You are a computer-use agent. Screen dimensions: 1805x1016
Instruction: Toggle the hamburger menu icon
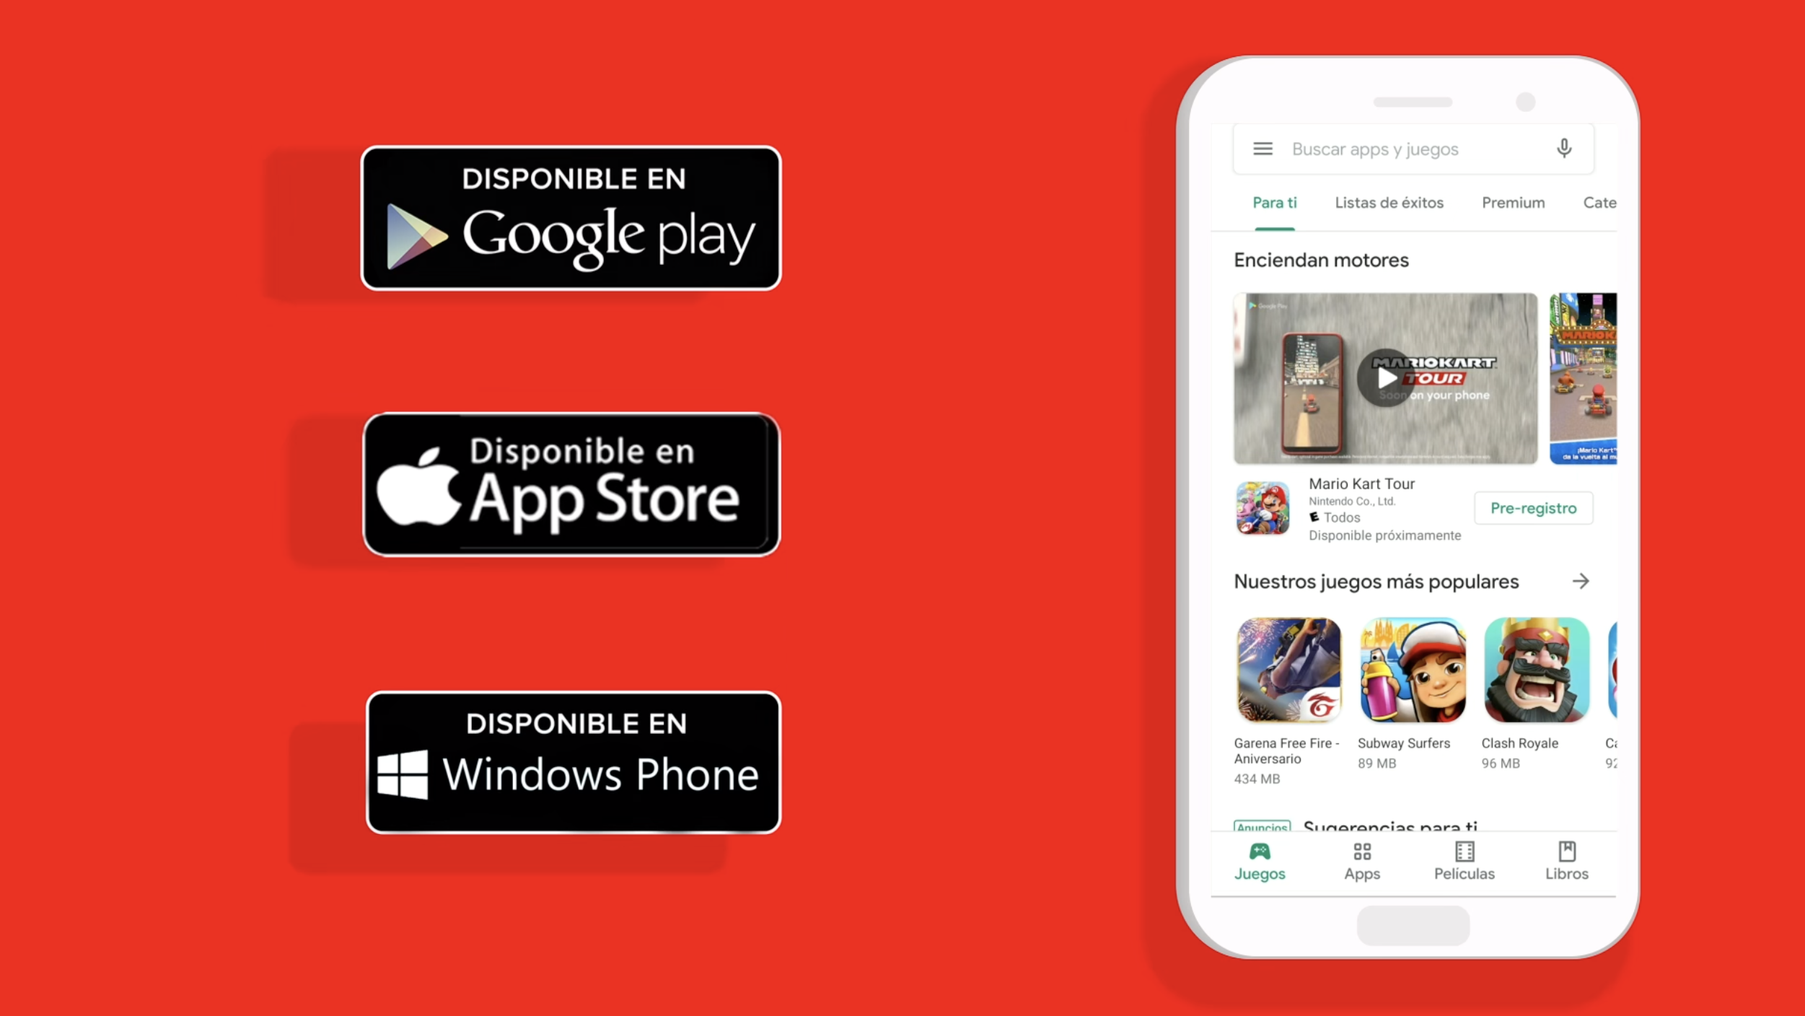pos(1263,148)
